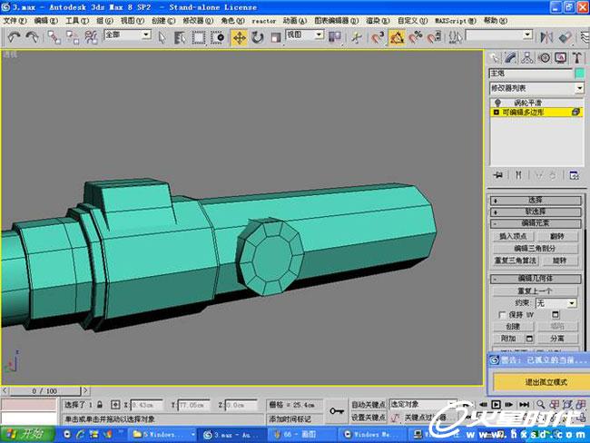The image size is (590, 443).
Task: Click the object color swatch beside 主炮
Action: 580,73
